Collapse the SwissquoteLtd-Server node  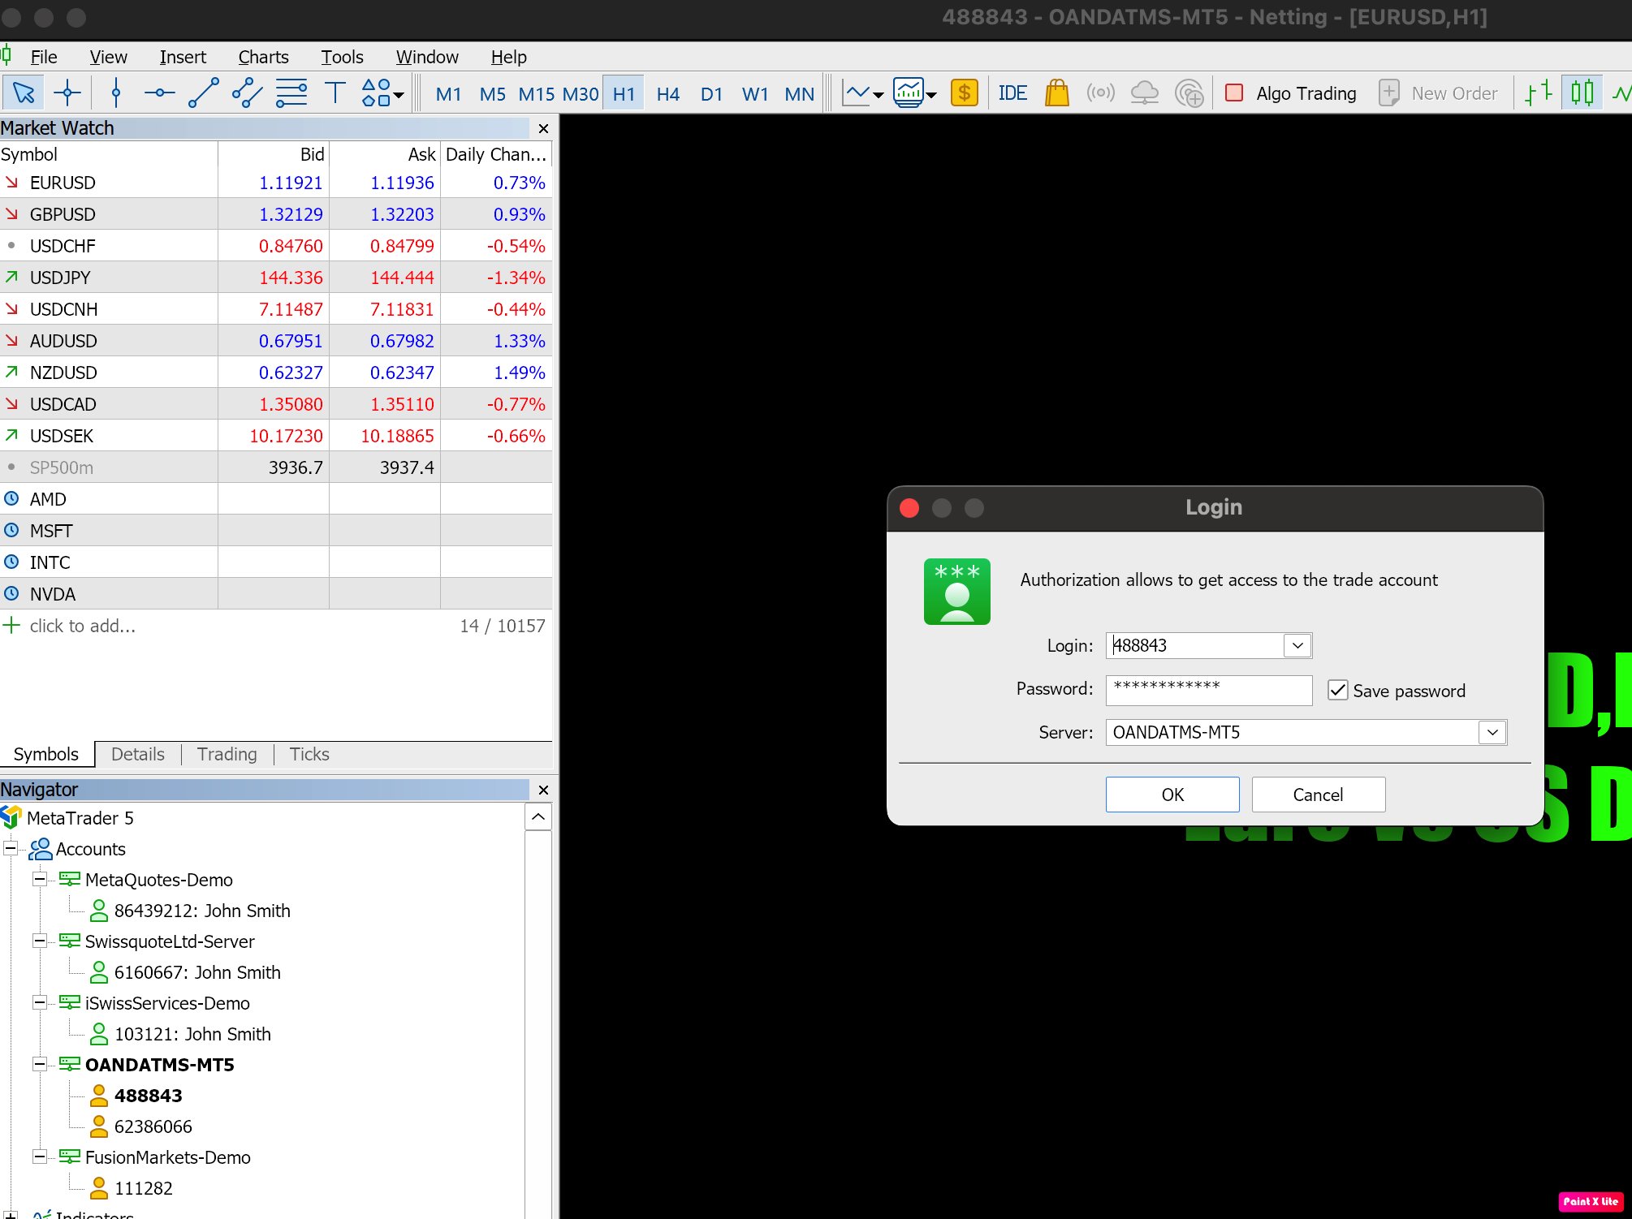click(40, 941)
